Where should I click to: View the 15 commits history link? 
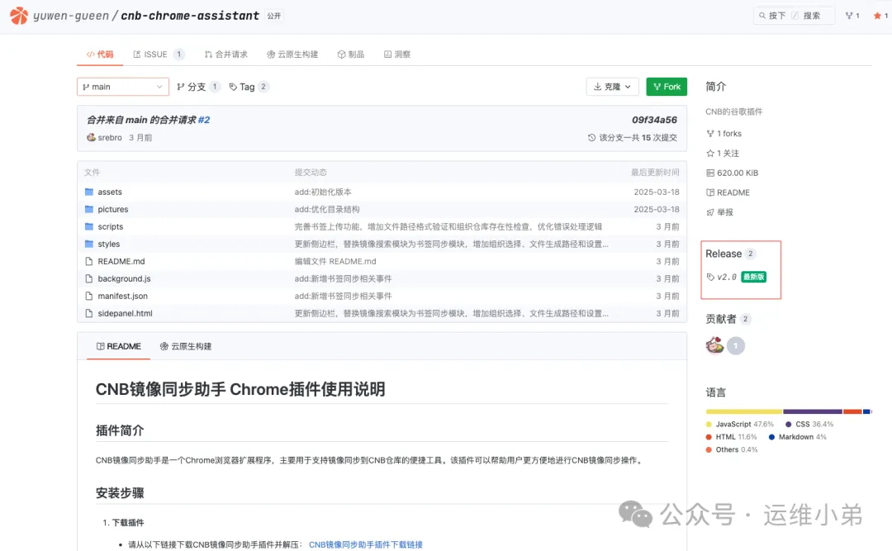point(632,137)
